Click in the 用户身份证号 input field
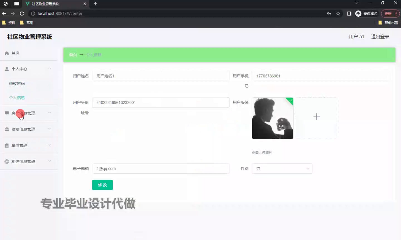The height and width of the screenshot is (240, 401). tap(161, 102)
